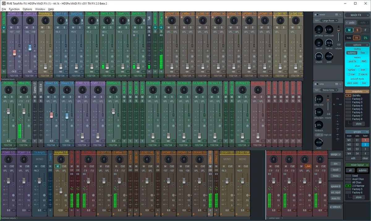371x221 pixels.
Task: Click reverb volume slider handle
Action: [339, 30]
